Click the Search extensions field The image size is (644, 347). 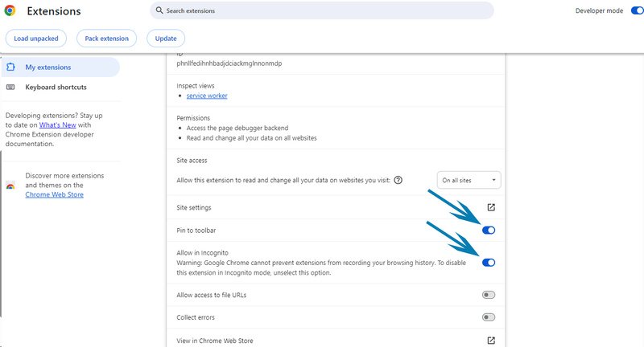click(322, 11)
